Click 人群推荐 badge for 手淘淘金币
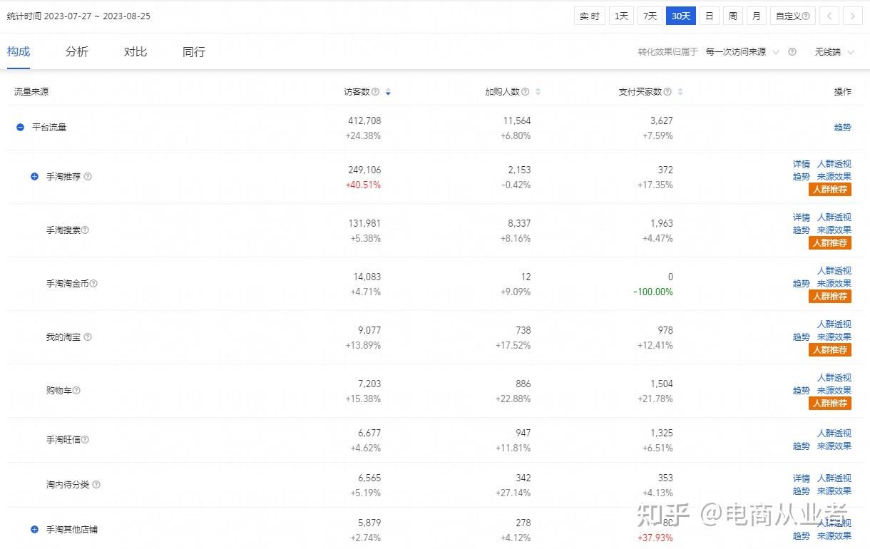Viewport: 870px width, 549px height. pyautogui.click(x=830, y=296)
